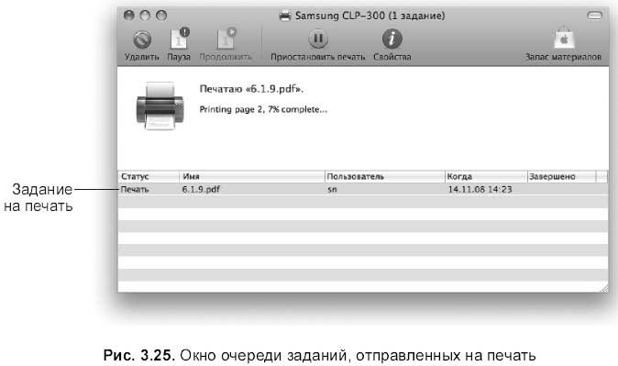Click printer icon in window title
The height and width of the screenshot is (366, 618).
(285, 17)
